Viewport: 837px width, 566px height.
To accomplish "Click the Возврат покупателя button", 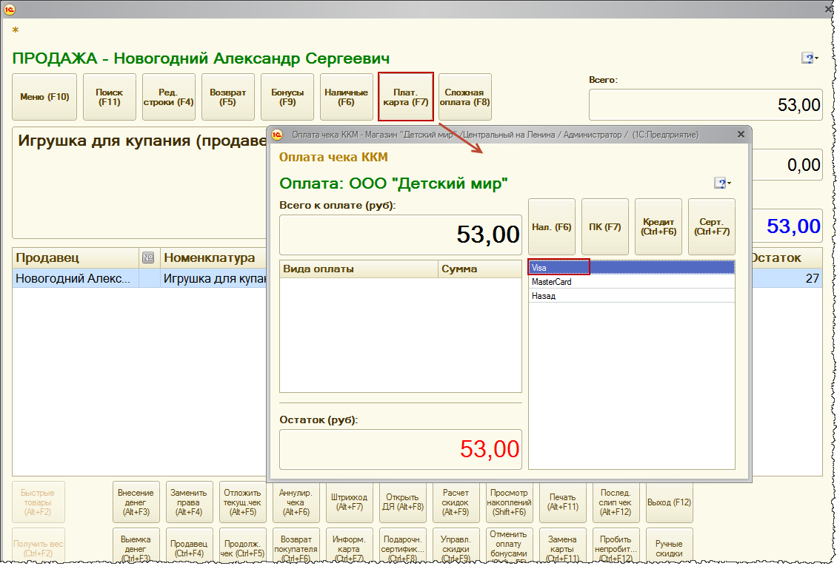I will click(x=296, y=546).
